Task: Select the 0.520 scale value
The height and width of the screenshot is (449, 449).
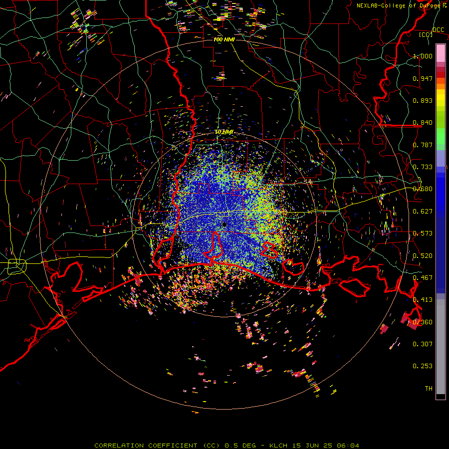Action: [423, 256]
